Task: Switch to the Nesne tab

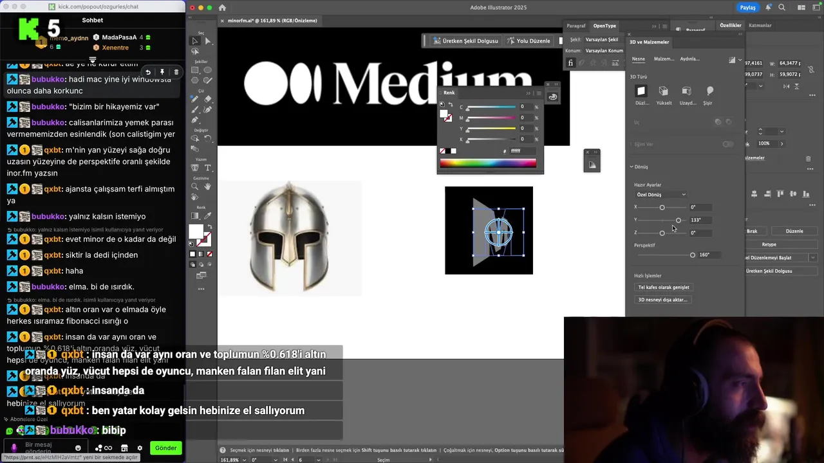Action: click(x=638, y=59)
